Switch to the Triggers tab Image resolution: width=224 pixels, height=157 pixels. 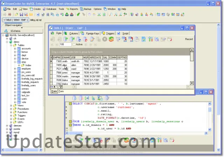pos(108,34)
